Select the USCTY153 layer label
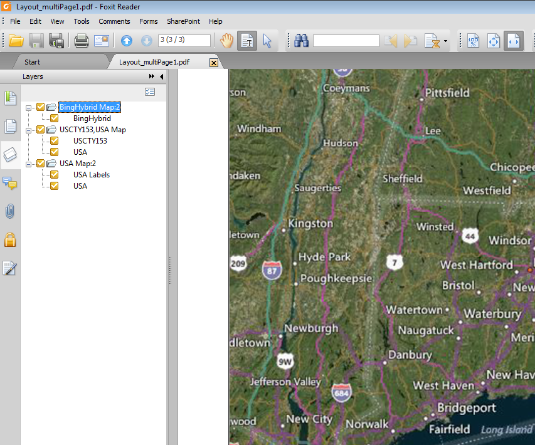 click(x=90, y=141)
